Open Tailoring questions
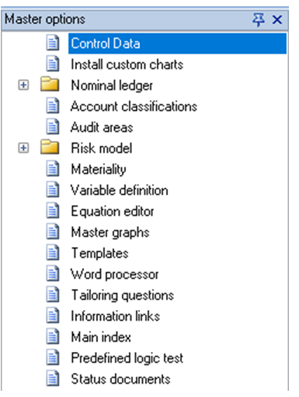Image resolution: width=299 pixels, height=397 pixels. pyautogui.click(x=123, y=295)
